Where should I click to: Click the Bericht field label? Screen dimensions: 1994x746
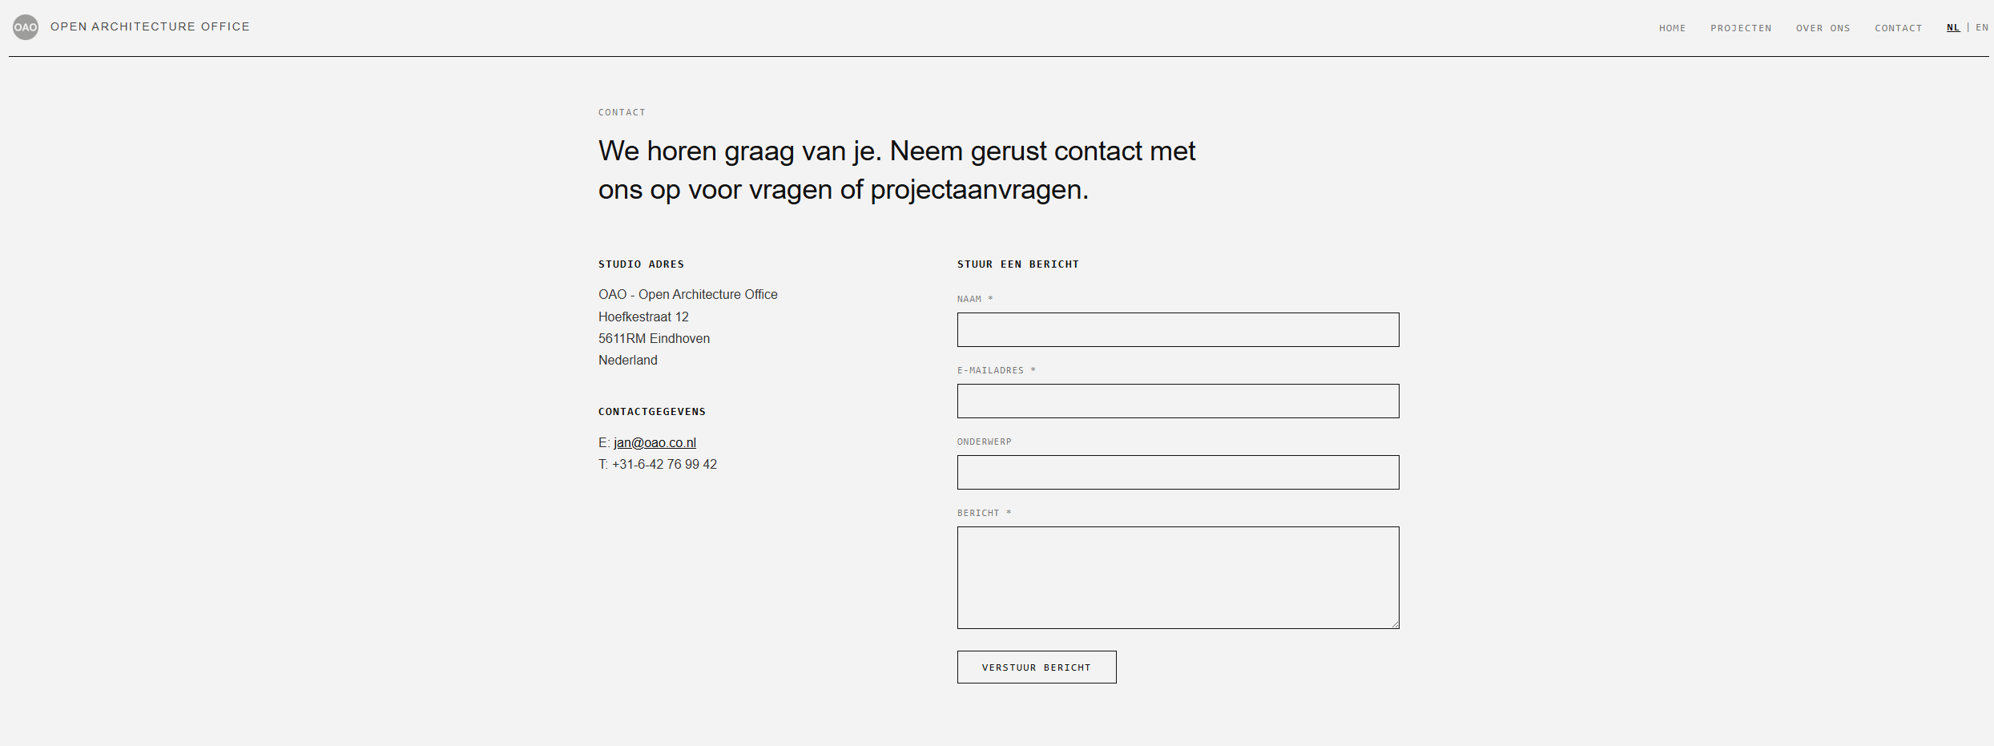pos(985,513)
